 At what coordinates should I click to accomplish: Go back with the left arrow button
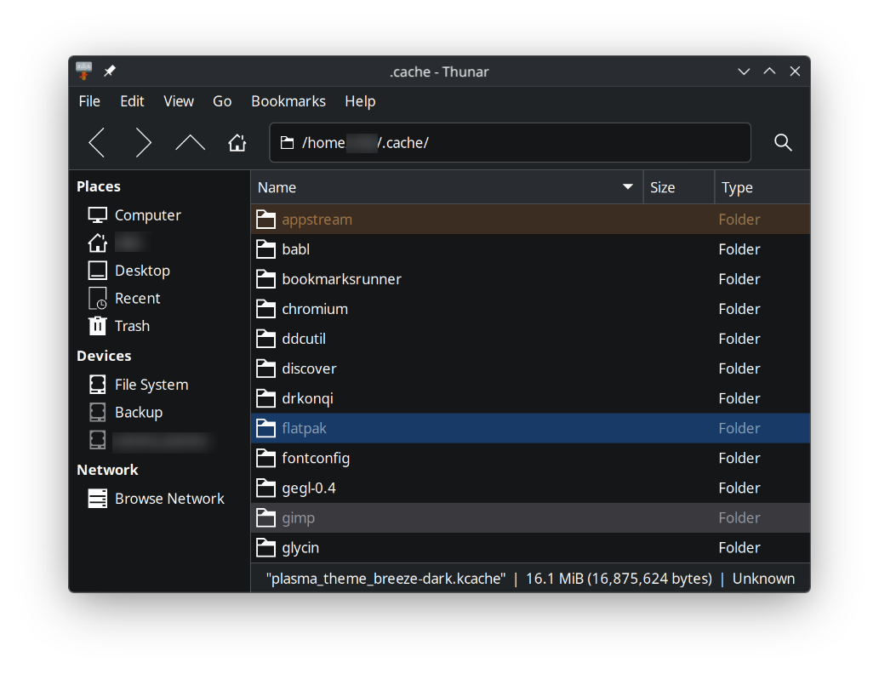click(96, 142)
